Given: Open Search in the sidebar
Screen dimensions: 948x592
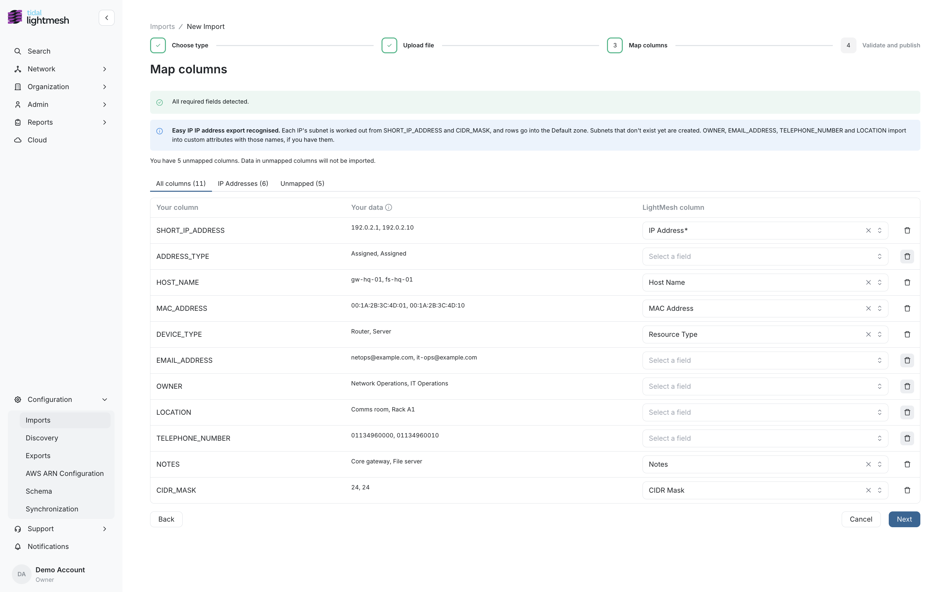Looking at the screenshot, I should pos(61,51).
